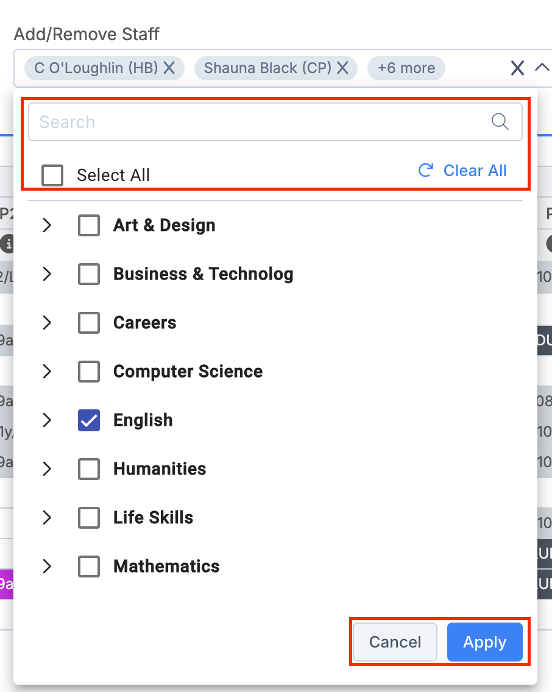Viewport: 552px width, 692px height.
Task: Remove the C O'Loughlin (HB) chip
Action: click(x=169, y=68)
